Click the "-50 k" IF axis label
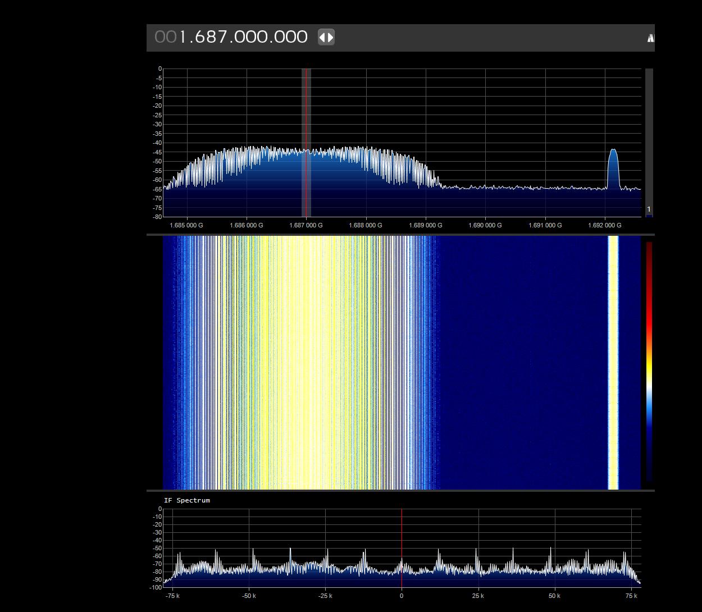The image size is (702, 612). click(x=249, y=596)
